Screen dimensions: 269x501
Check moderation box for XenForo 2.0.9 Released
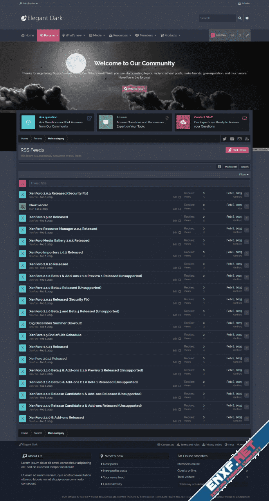[x=180, y=197]
